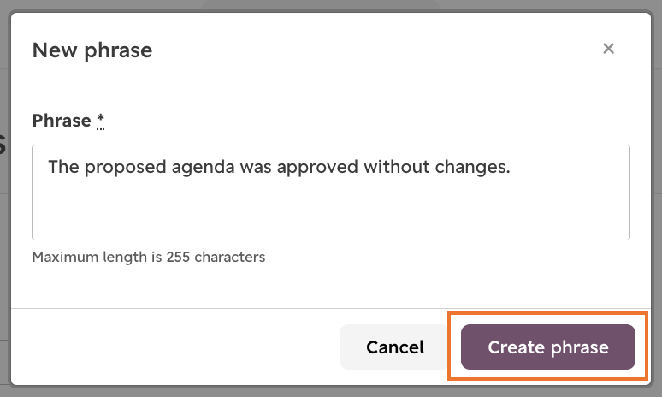The width and height of the screenshot is (662, 397).
Task: Dismiss modal by clicking the X at top right
Action: 608,49
